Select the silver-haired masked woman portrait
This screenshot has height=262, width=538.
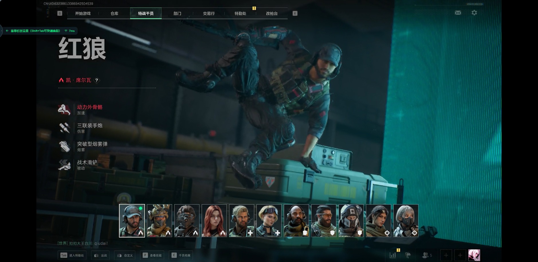[406, 221]
